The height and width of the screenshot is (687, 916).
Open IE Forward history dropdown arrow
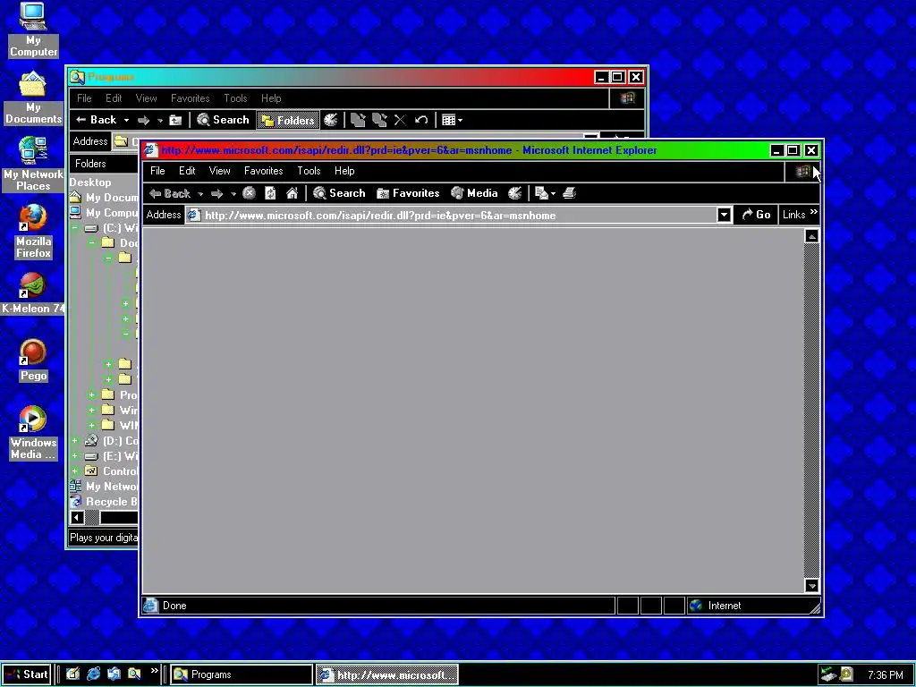coord(233,194)
